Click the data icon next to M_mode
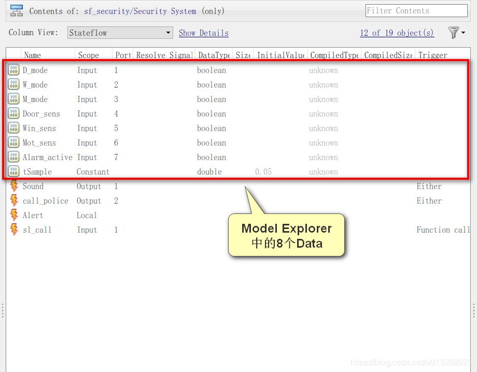Screen dimensions: 477x372 [13, 99]
